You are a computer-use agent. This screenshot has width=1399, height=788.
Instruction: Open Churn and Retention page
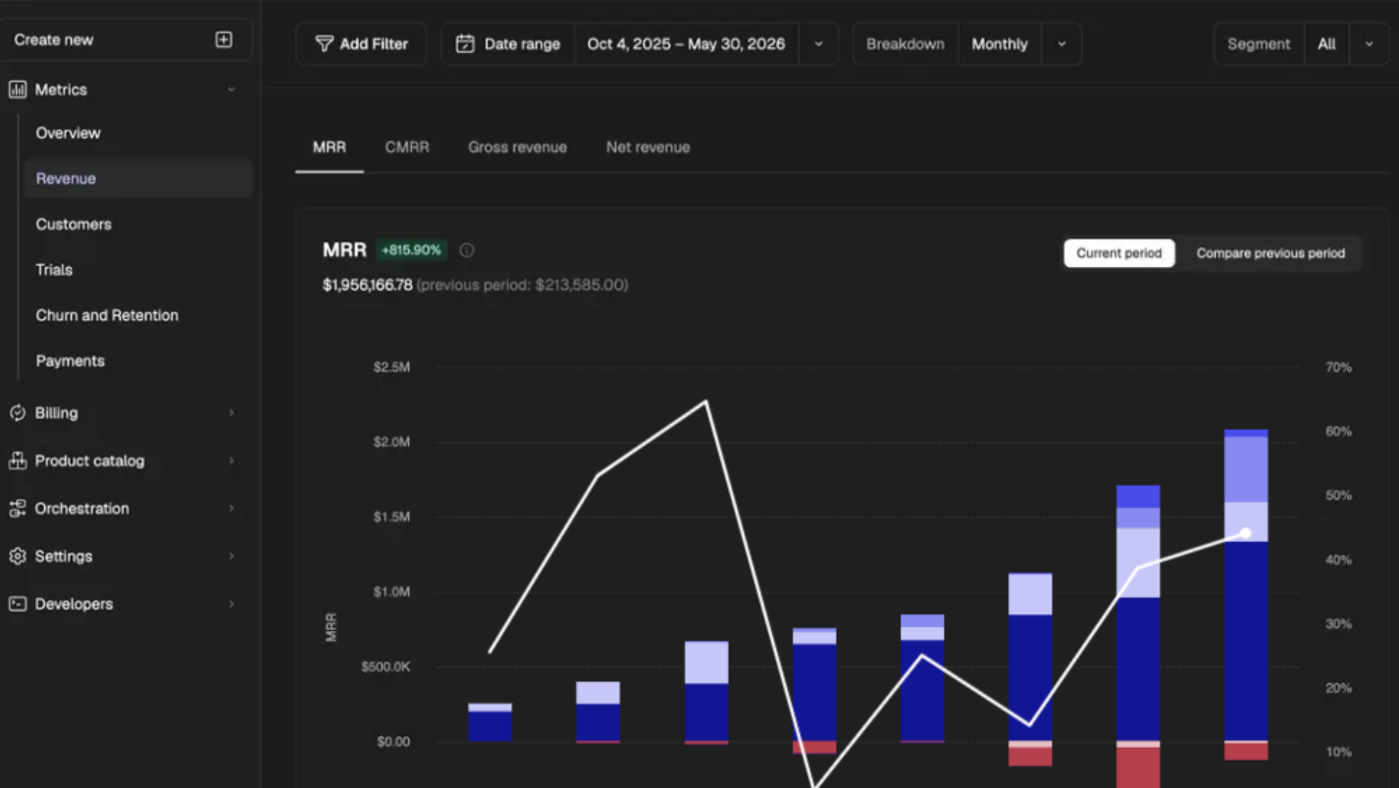[x=107, y=315]
